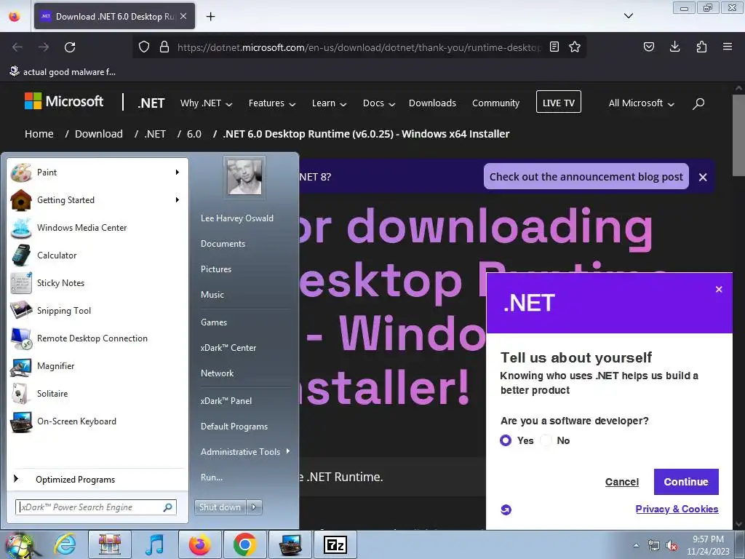The image size is (745, 559).
Task: Click the Shut down button
Action: (x=220, y=507)
